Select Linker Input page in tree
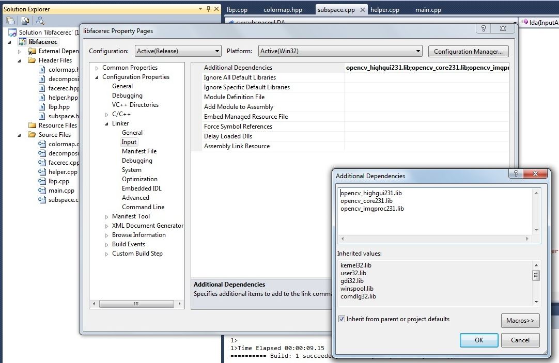Viewport: 559px width, 363px height. (x=129, y=142)
